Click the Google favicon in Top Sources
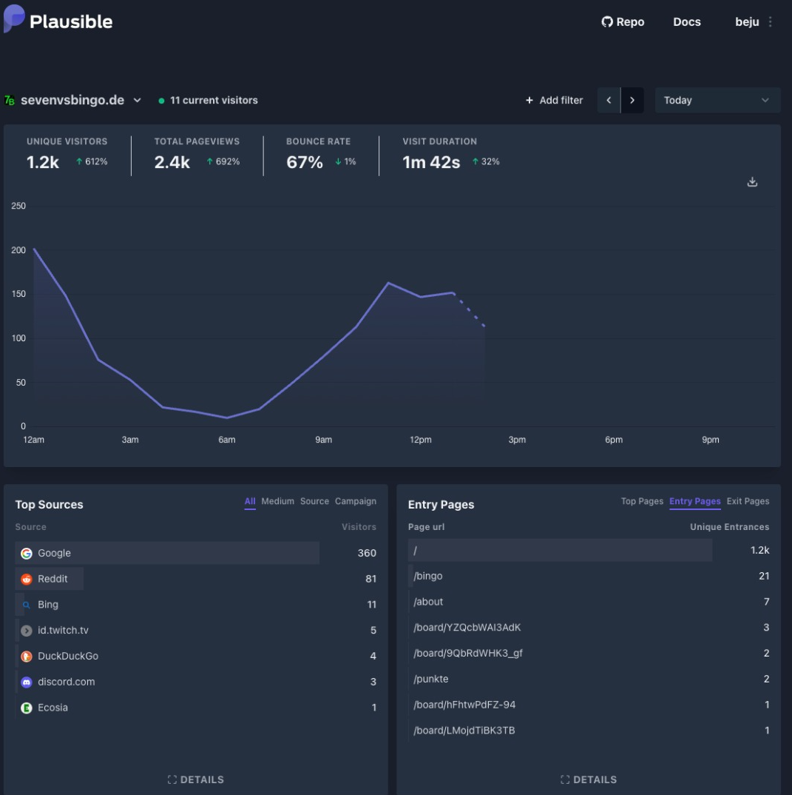792x795 pixels. [x=25, y=553]
